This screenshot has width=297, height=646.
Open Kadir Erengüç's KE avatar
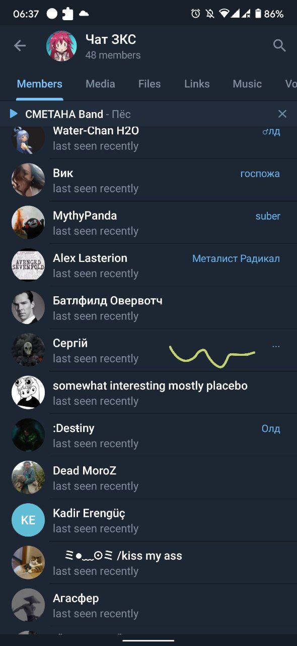coord(28,520)
